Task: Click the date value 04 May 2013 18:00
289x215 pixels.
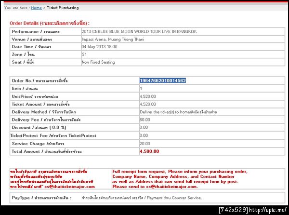Action: [x=99, y=47]
